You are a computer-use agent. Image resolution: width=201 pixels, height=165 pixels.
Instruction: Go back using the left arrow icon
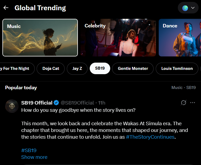click(6, 8)
